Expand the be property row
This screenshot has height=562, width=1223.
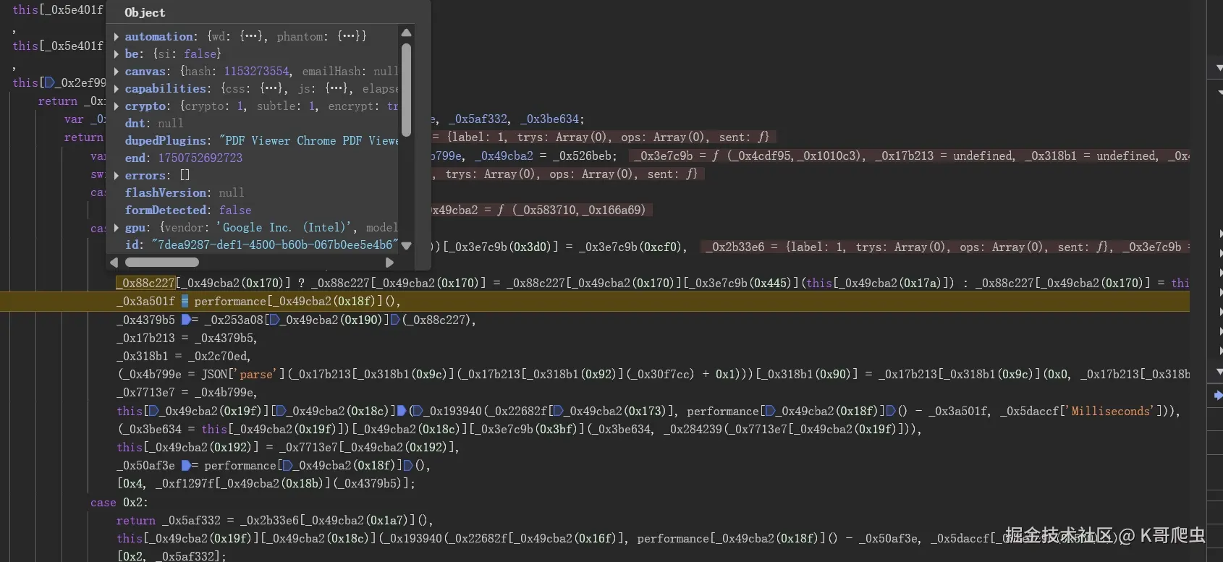pyautogui.click(x=117, y=54)
